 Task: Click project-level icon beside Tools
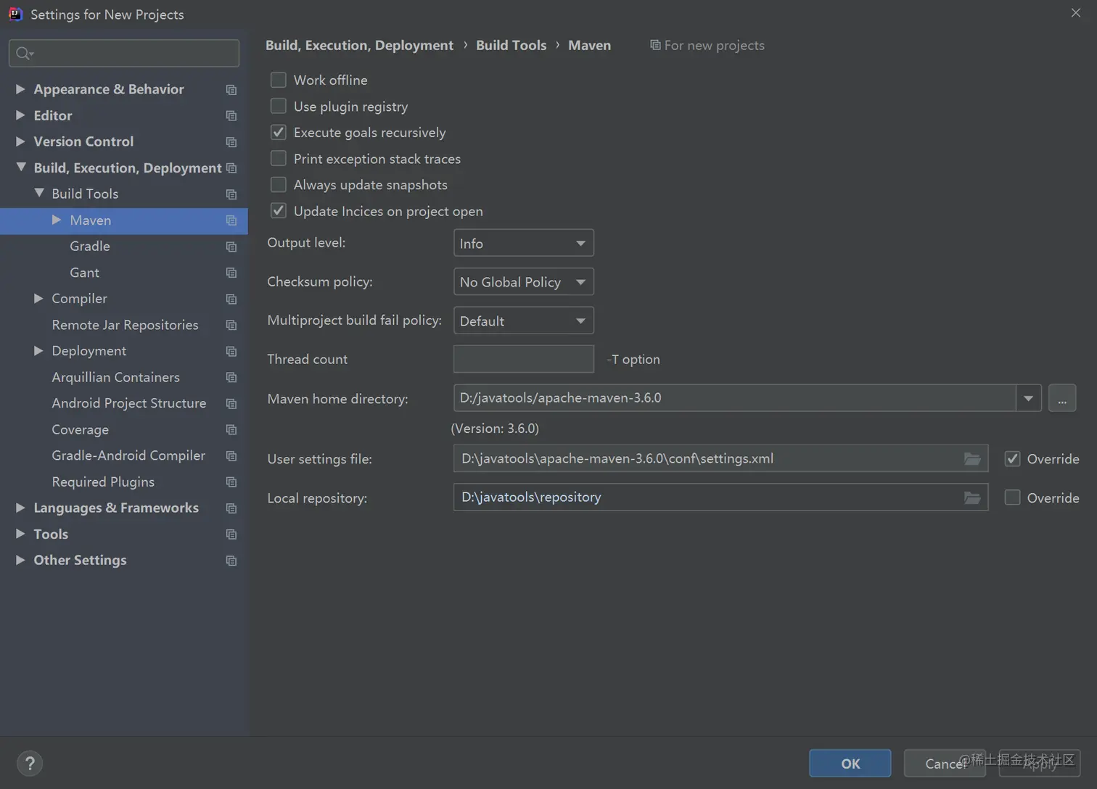231,534
